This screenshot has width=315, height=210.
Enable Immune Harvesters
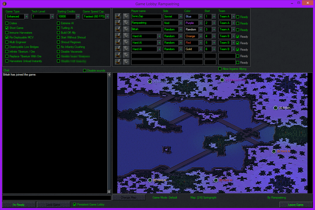7,33
